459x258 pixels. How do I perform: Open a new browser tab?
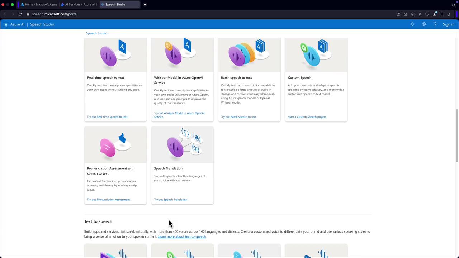point(145,5)
